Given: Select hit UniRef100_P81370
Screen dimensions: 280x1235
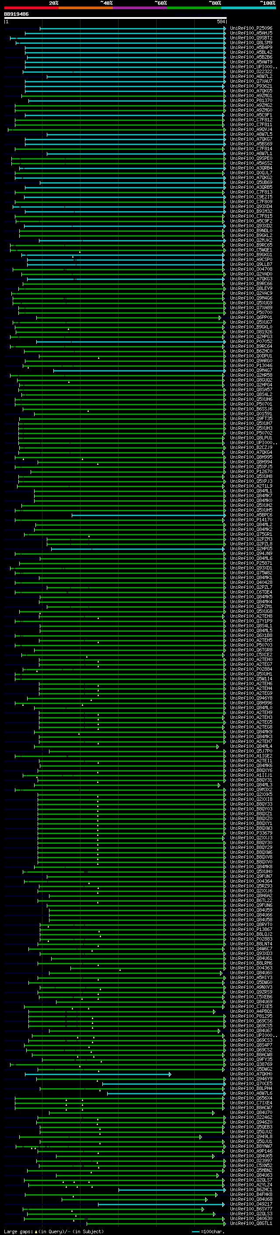Looking at the screenshot, I should click(x=251, y=101).
